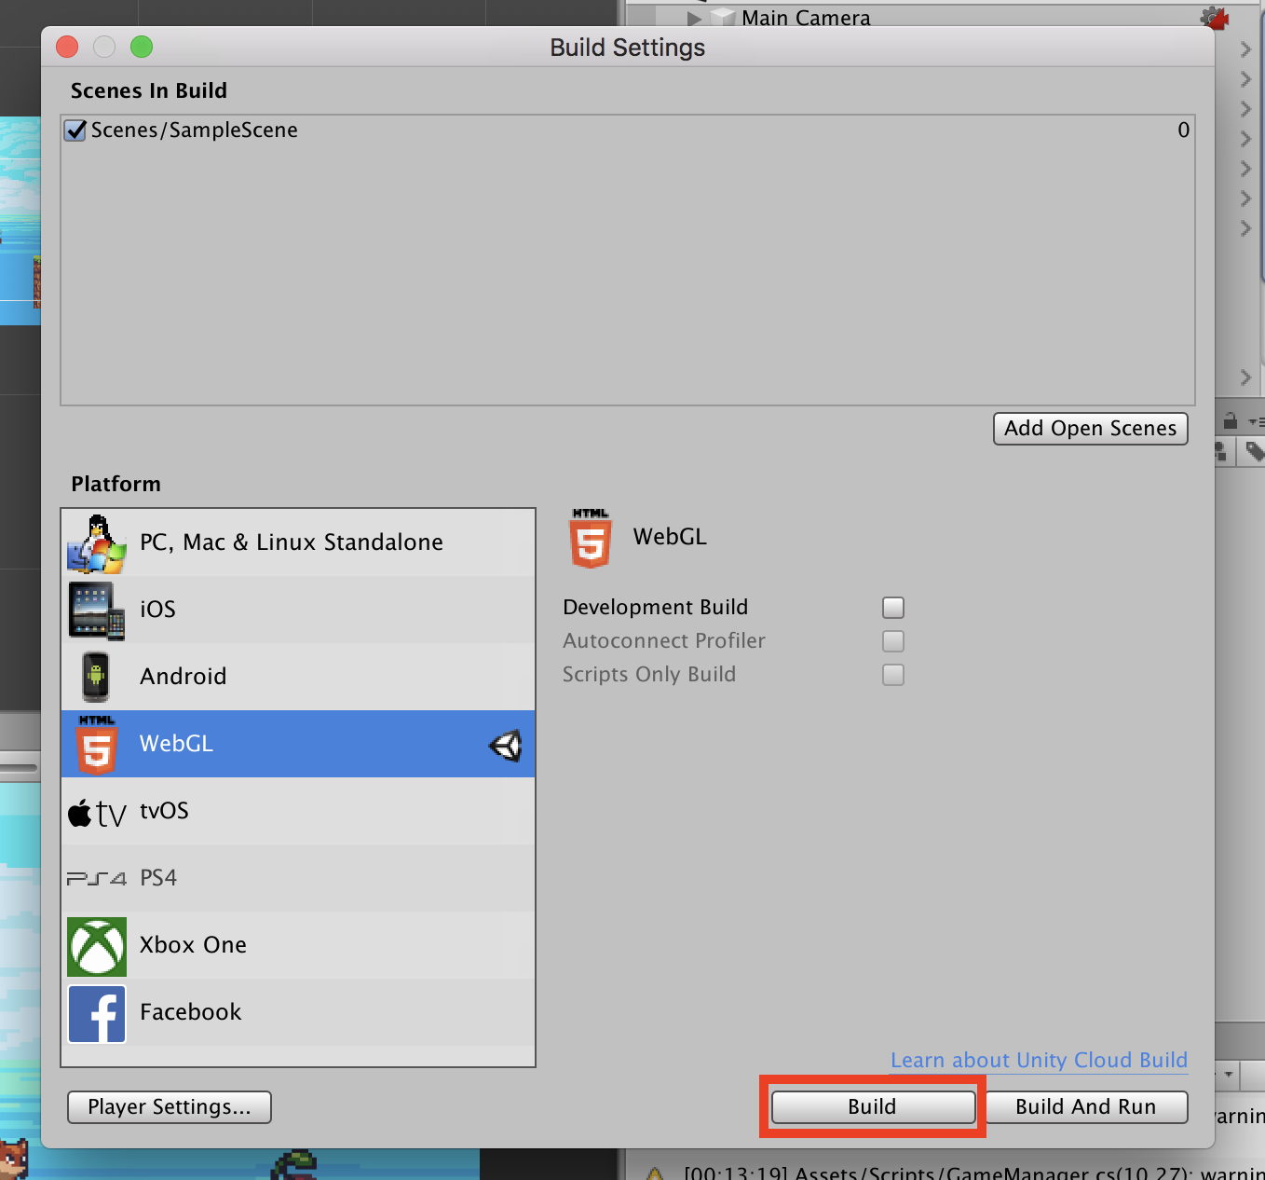Image resolution: width=1265 pixels, height=1180 pixels.
Task: Select PC, Mac & Linux Standalone platform icon
Action: (x=96, y=543)
